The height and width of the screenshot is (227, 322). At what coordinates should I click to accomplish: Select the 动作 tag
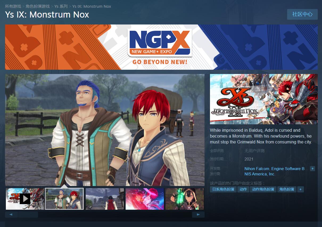[243, 189]
